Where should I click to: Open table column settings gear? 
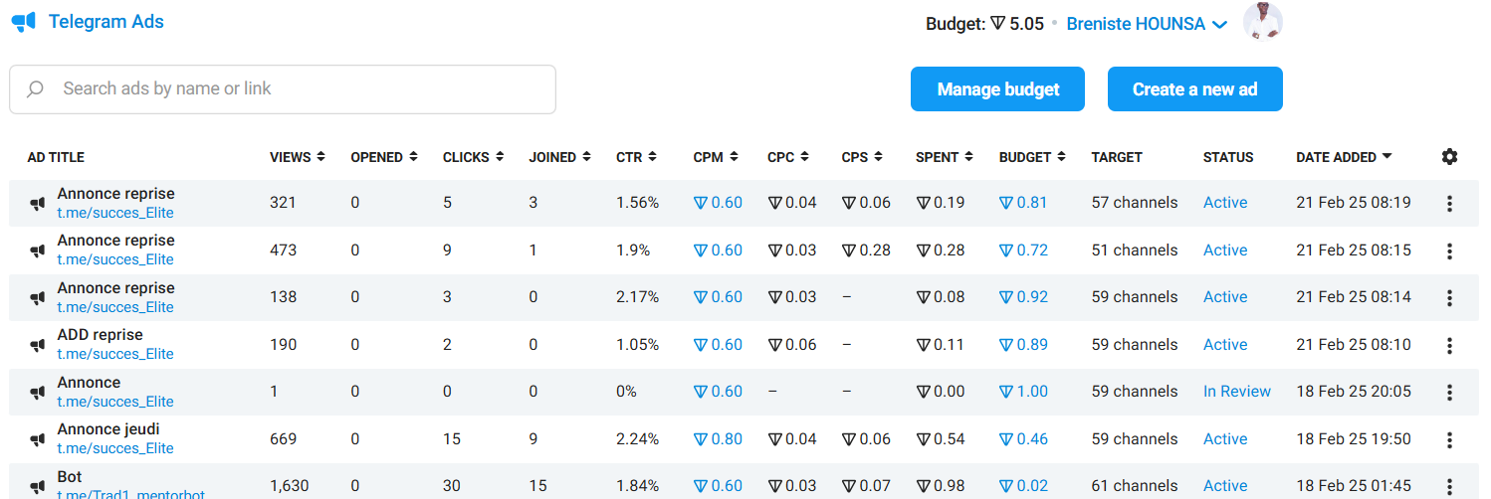[x=1449, y=157]
